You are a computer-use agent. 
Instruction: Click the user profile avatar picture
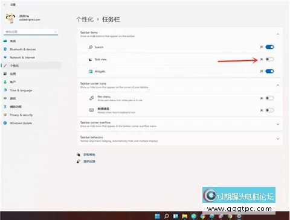[x=10, y=18]
